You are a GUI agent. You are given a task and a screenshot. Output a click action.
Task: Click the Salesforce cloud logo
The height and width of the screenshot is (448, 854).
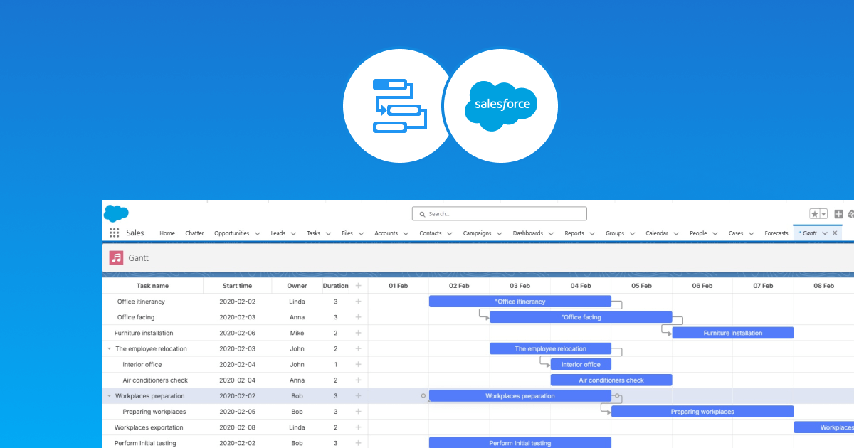click(x=116, y=214)
